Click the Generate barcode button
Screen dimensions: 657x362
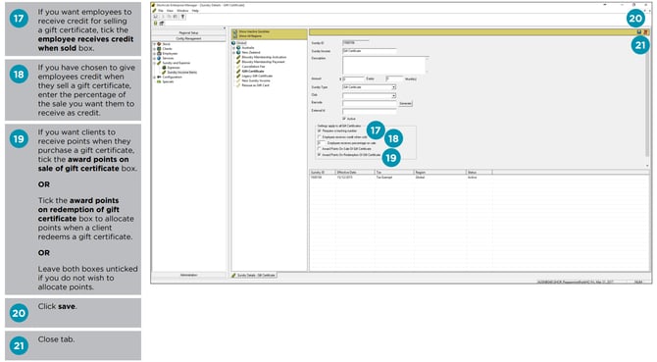click(x=405, y=103)
